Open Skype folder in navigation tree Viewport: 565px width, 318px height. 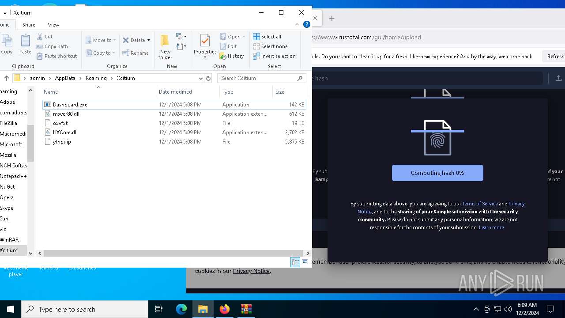(x=7, y=208)
